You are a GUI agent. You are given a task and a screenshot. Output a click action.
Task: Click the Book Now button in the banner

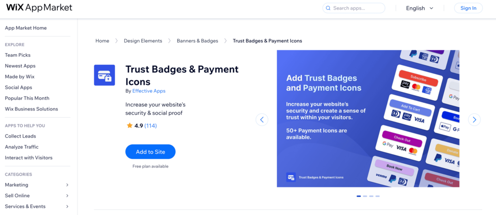[x=394, y=168]
